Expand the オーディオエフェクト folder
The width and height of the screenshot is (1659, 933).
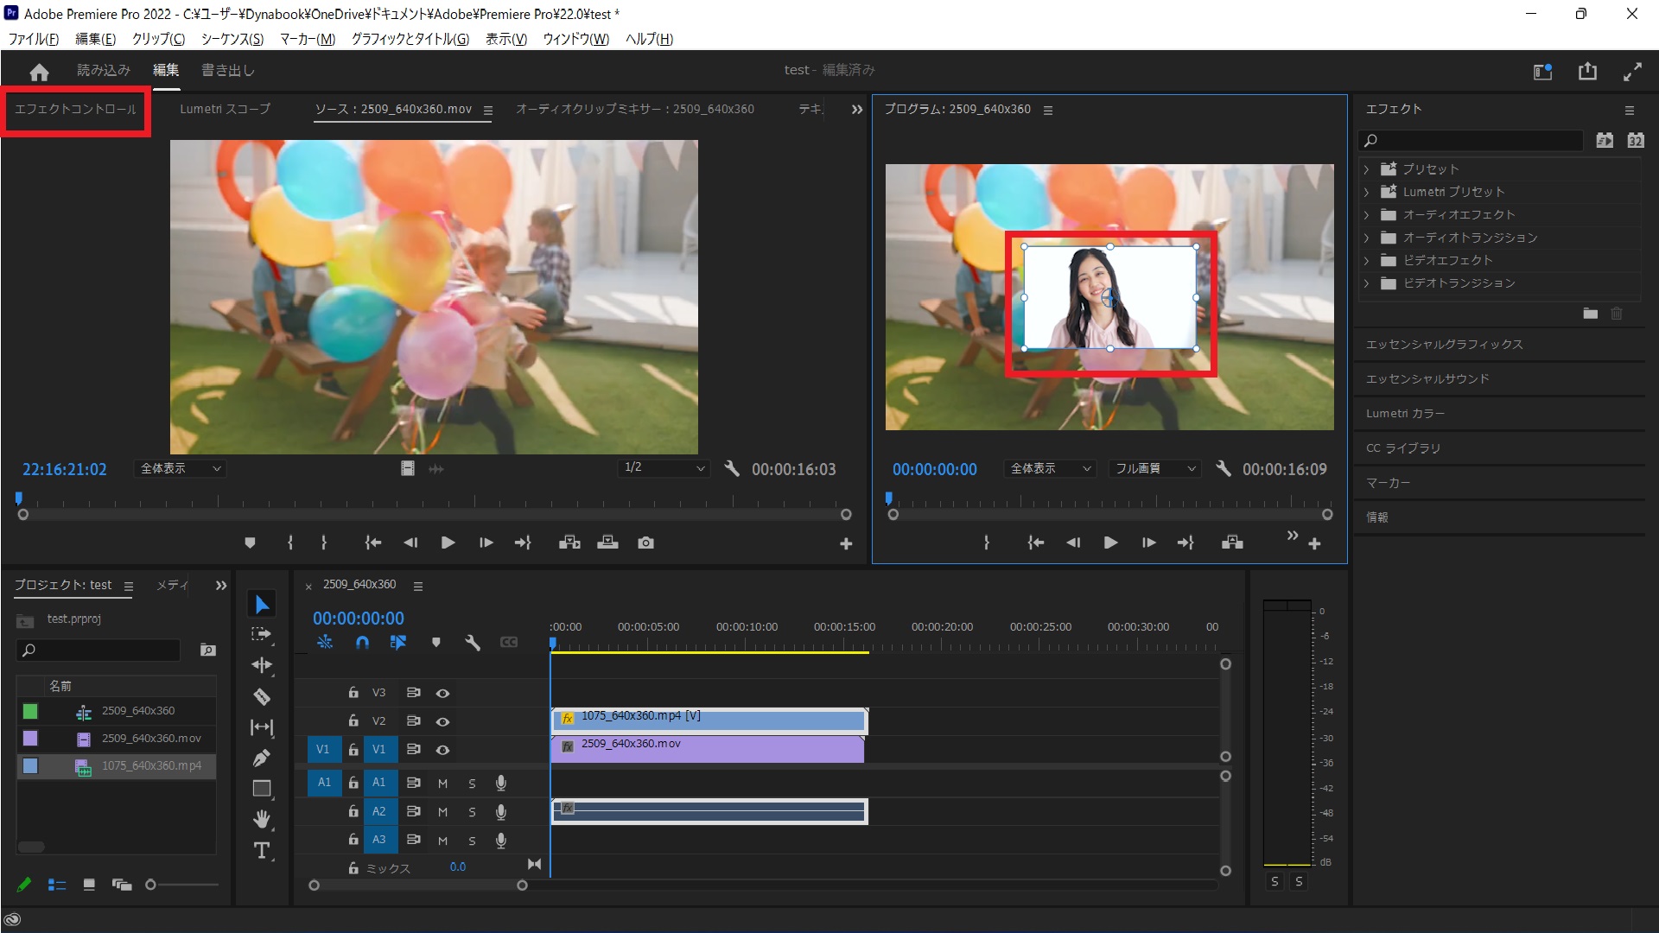(x=1367, y=214)
